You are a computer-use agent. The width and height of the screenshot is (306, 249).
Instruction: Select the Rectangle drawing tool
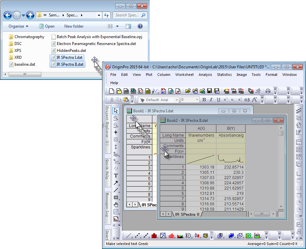pos(116,197)
